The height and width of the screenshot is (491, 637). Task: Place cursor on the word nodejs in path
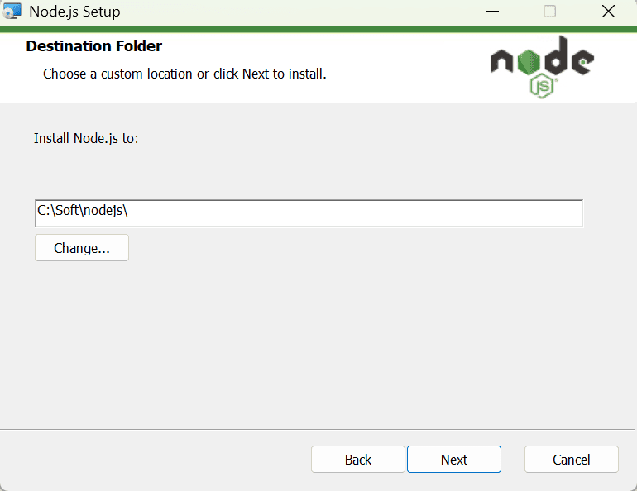[x=103, y=211]
